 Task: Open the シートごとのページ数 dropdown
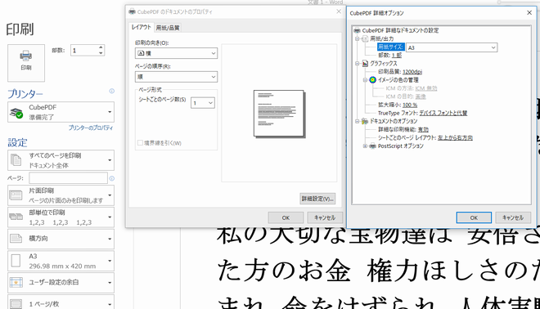pos(203,103)
